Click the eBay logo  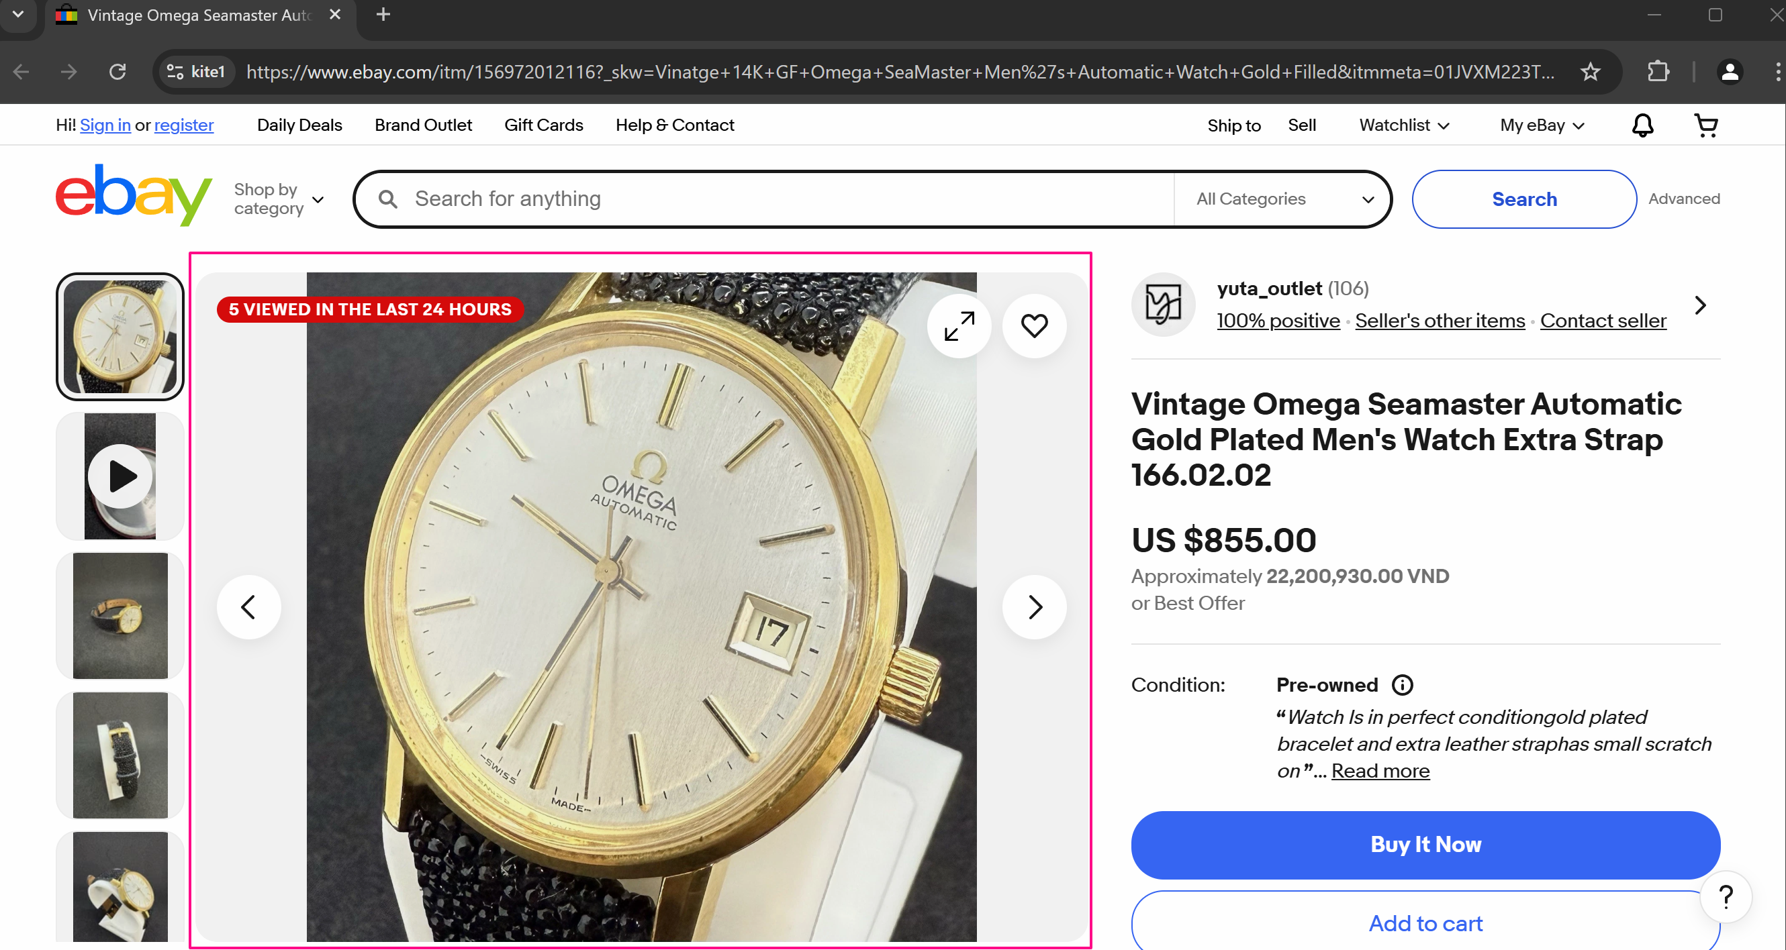[134, 195]
